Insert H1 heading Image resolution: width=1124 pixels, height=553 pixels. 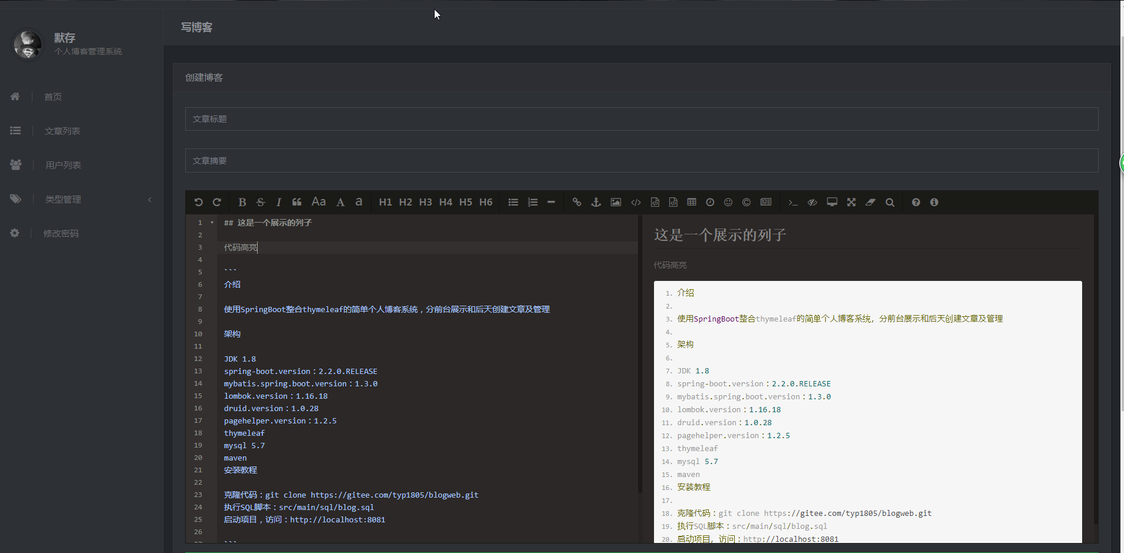[385, 202]
